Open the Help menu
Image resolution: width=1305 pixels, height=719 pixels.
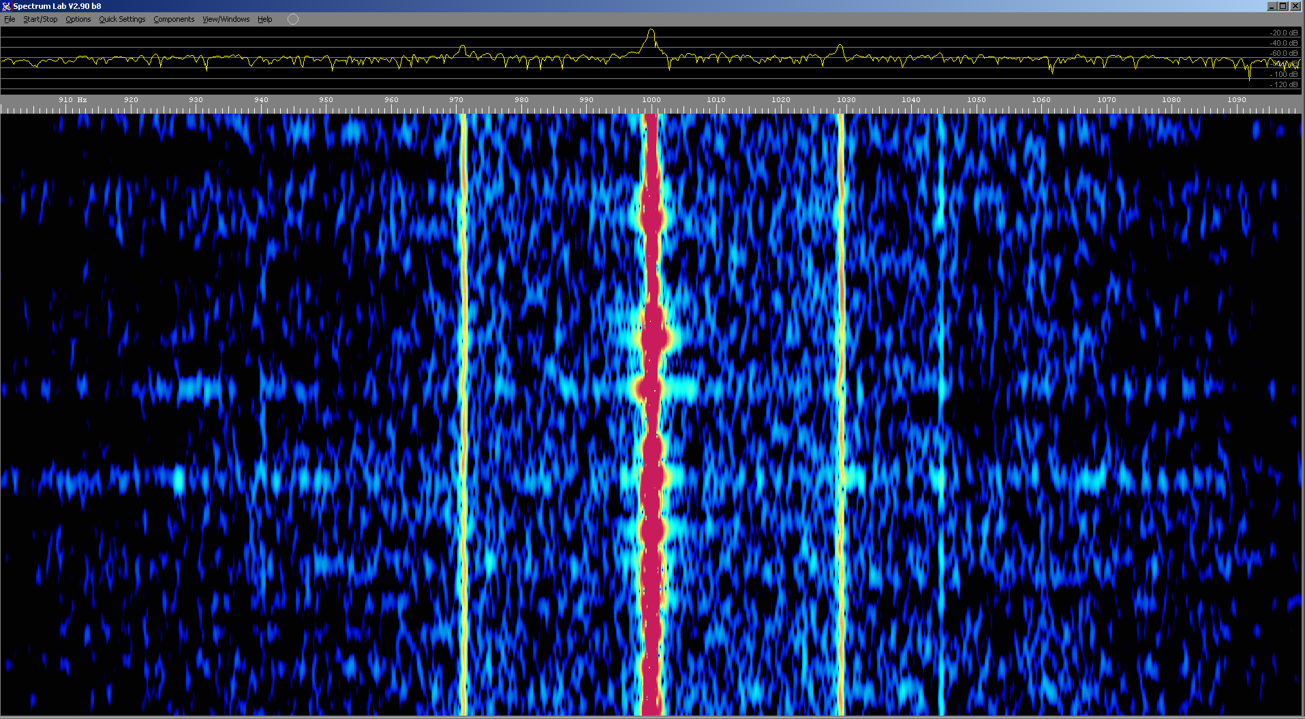[264, 19]
